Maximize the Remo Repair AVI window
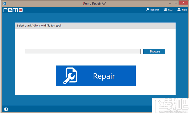 176,3
